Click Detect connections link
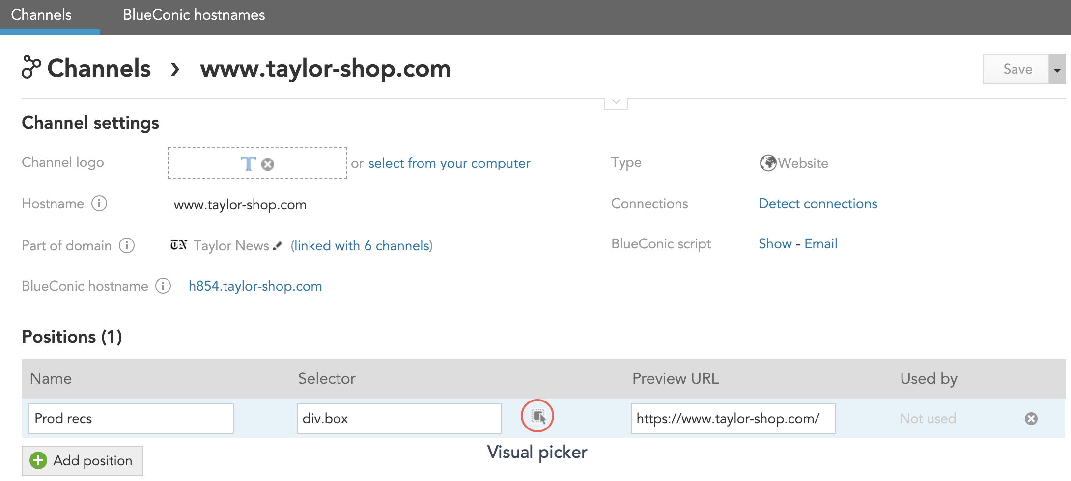1071x481 pixels. click(817, 204)
